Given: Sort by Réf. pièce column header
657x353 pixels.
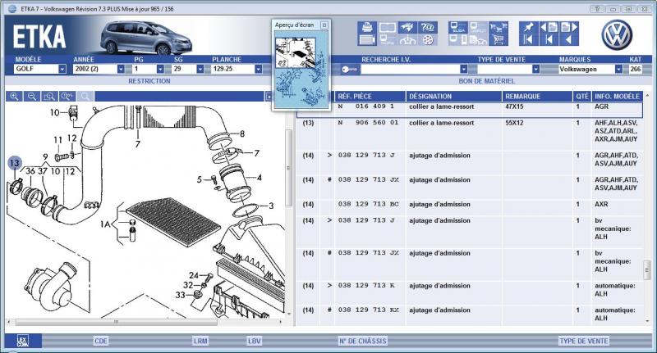Looking at the screenshot, I should coord(370,97).
